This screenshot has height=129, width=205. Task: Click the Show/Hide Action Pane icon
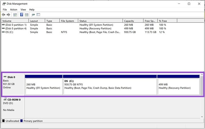pyautogui.click(x=27, y=15)
